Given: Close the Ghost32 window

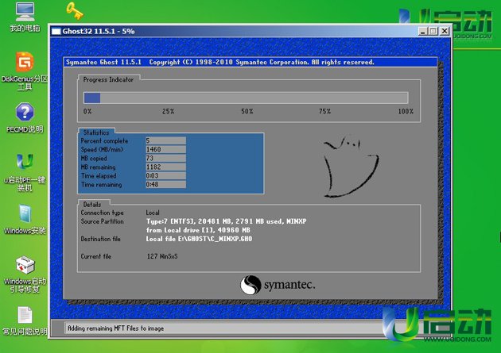Looking at the screenshot, I should tap(445, 31).
